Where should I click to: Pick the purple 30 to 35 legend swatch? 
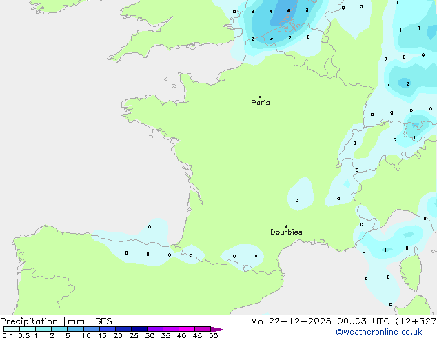click(155, 329)
